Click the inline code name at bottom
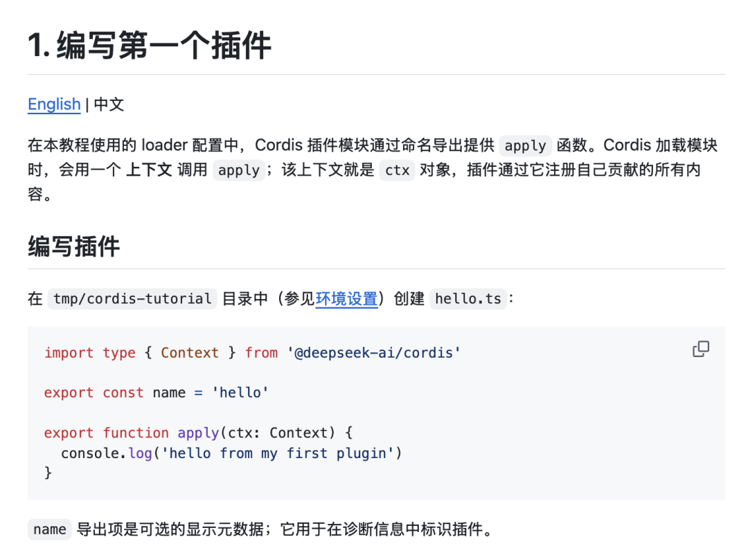Viewport: 748px width, 555px height. point(50,529)
